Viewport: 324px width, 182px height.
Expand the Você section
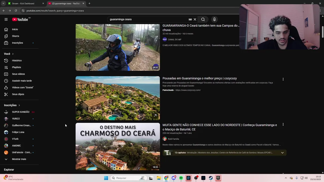[9, 54]
